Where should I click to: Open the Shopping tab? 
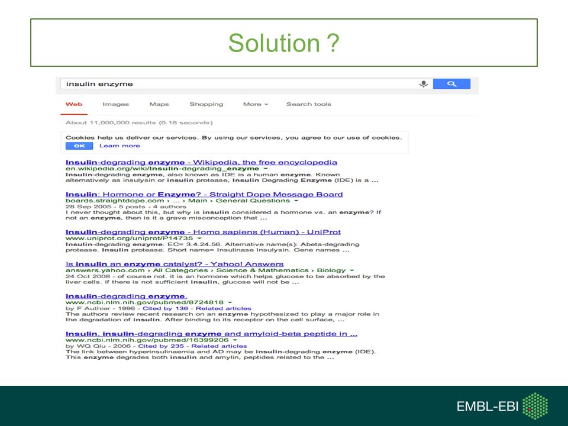(x=206, y=104)
